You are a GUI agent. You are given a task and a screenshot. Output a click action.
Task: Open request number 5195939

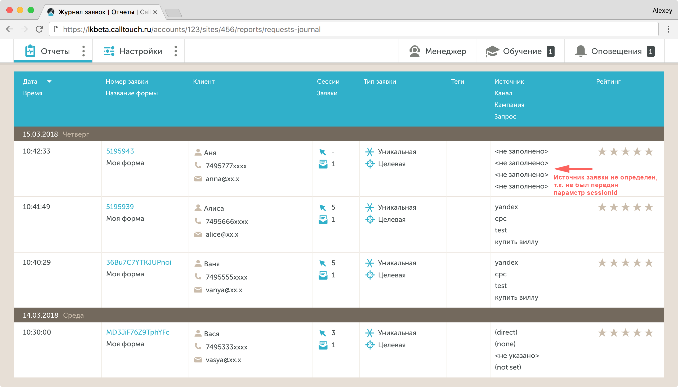120,206
